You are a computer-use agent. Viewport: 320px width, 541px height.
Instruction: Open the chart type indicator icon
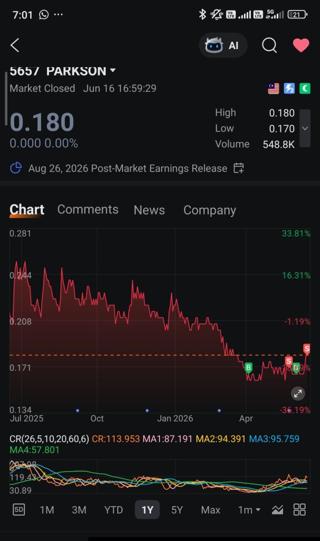click(278, 510)
